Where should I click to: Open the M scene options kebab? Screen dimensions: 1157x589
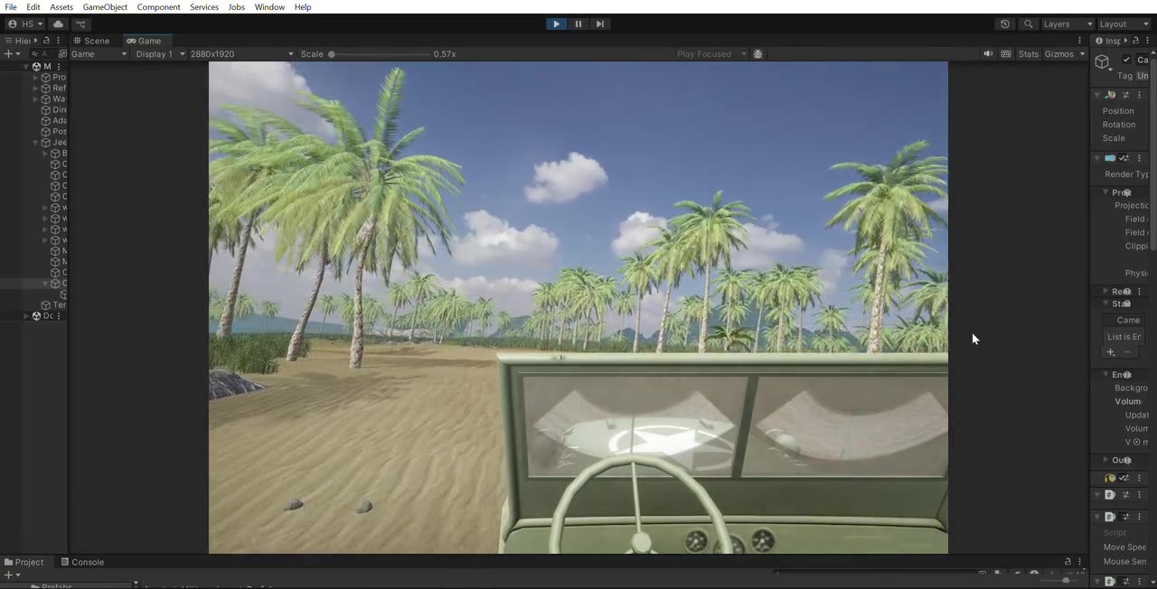click(59, 67)
